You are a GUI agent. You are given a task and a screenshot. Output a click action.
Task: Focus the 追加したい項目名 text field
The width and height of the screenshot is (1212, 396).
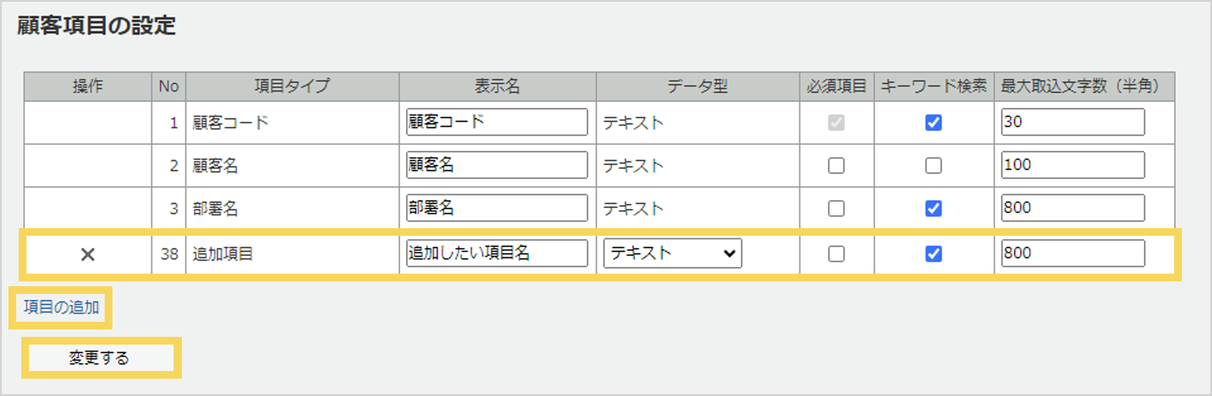coord(496,253)
